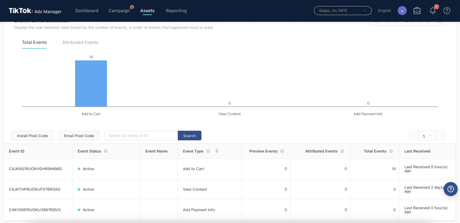
Task: Open the Reporting menu
Action: point(176,11)
